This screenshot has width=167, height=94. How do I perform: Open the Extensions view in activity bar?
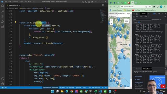pos(3,27)
